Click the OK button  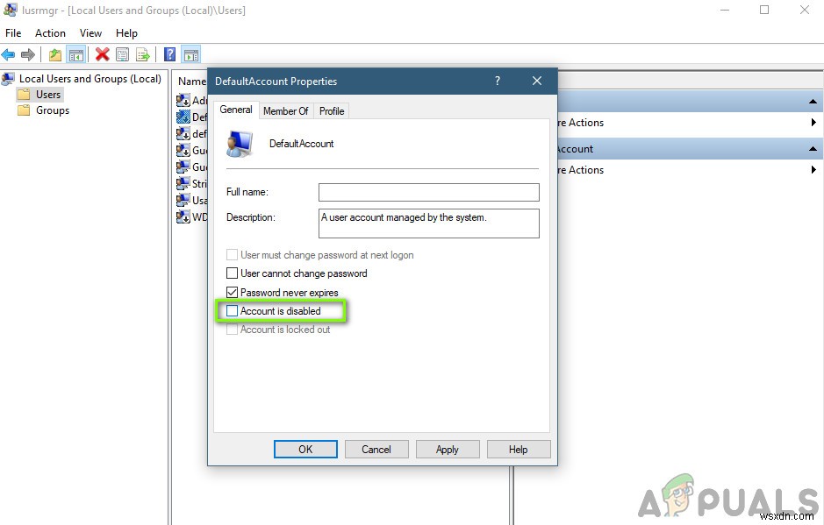tap(305, 450)
